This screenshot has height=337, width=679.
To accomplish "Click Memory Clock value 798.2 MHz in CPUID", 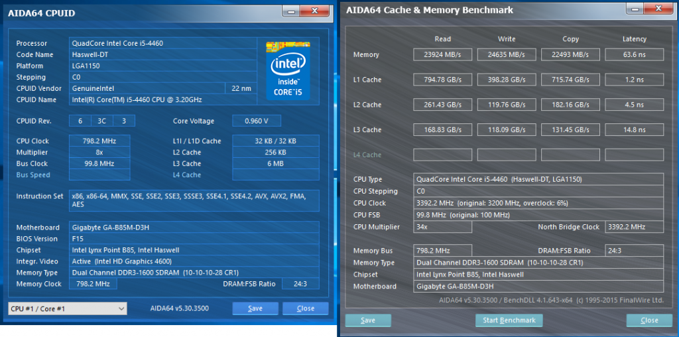I will (93, 284).
